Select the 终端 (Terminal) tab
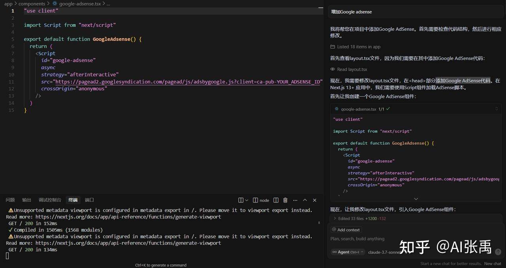Screen dimensions: 506x268 pos(73,200)
